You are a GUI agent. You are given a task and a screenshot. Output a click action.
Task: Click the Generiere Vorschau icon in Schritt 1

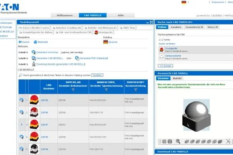tap(34, 52)
